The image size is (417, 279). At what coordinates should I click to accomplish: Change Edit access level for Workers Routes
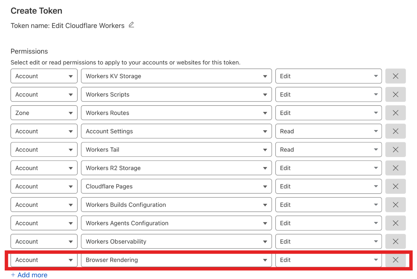[329, 113]
